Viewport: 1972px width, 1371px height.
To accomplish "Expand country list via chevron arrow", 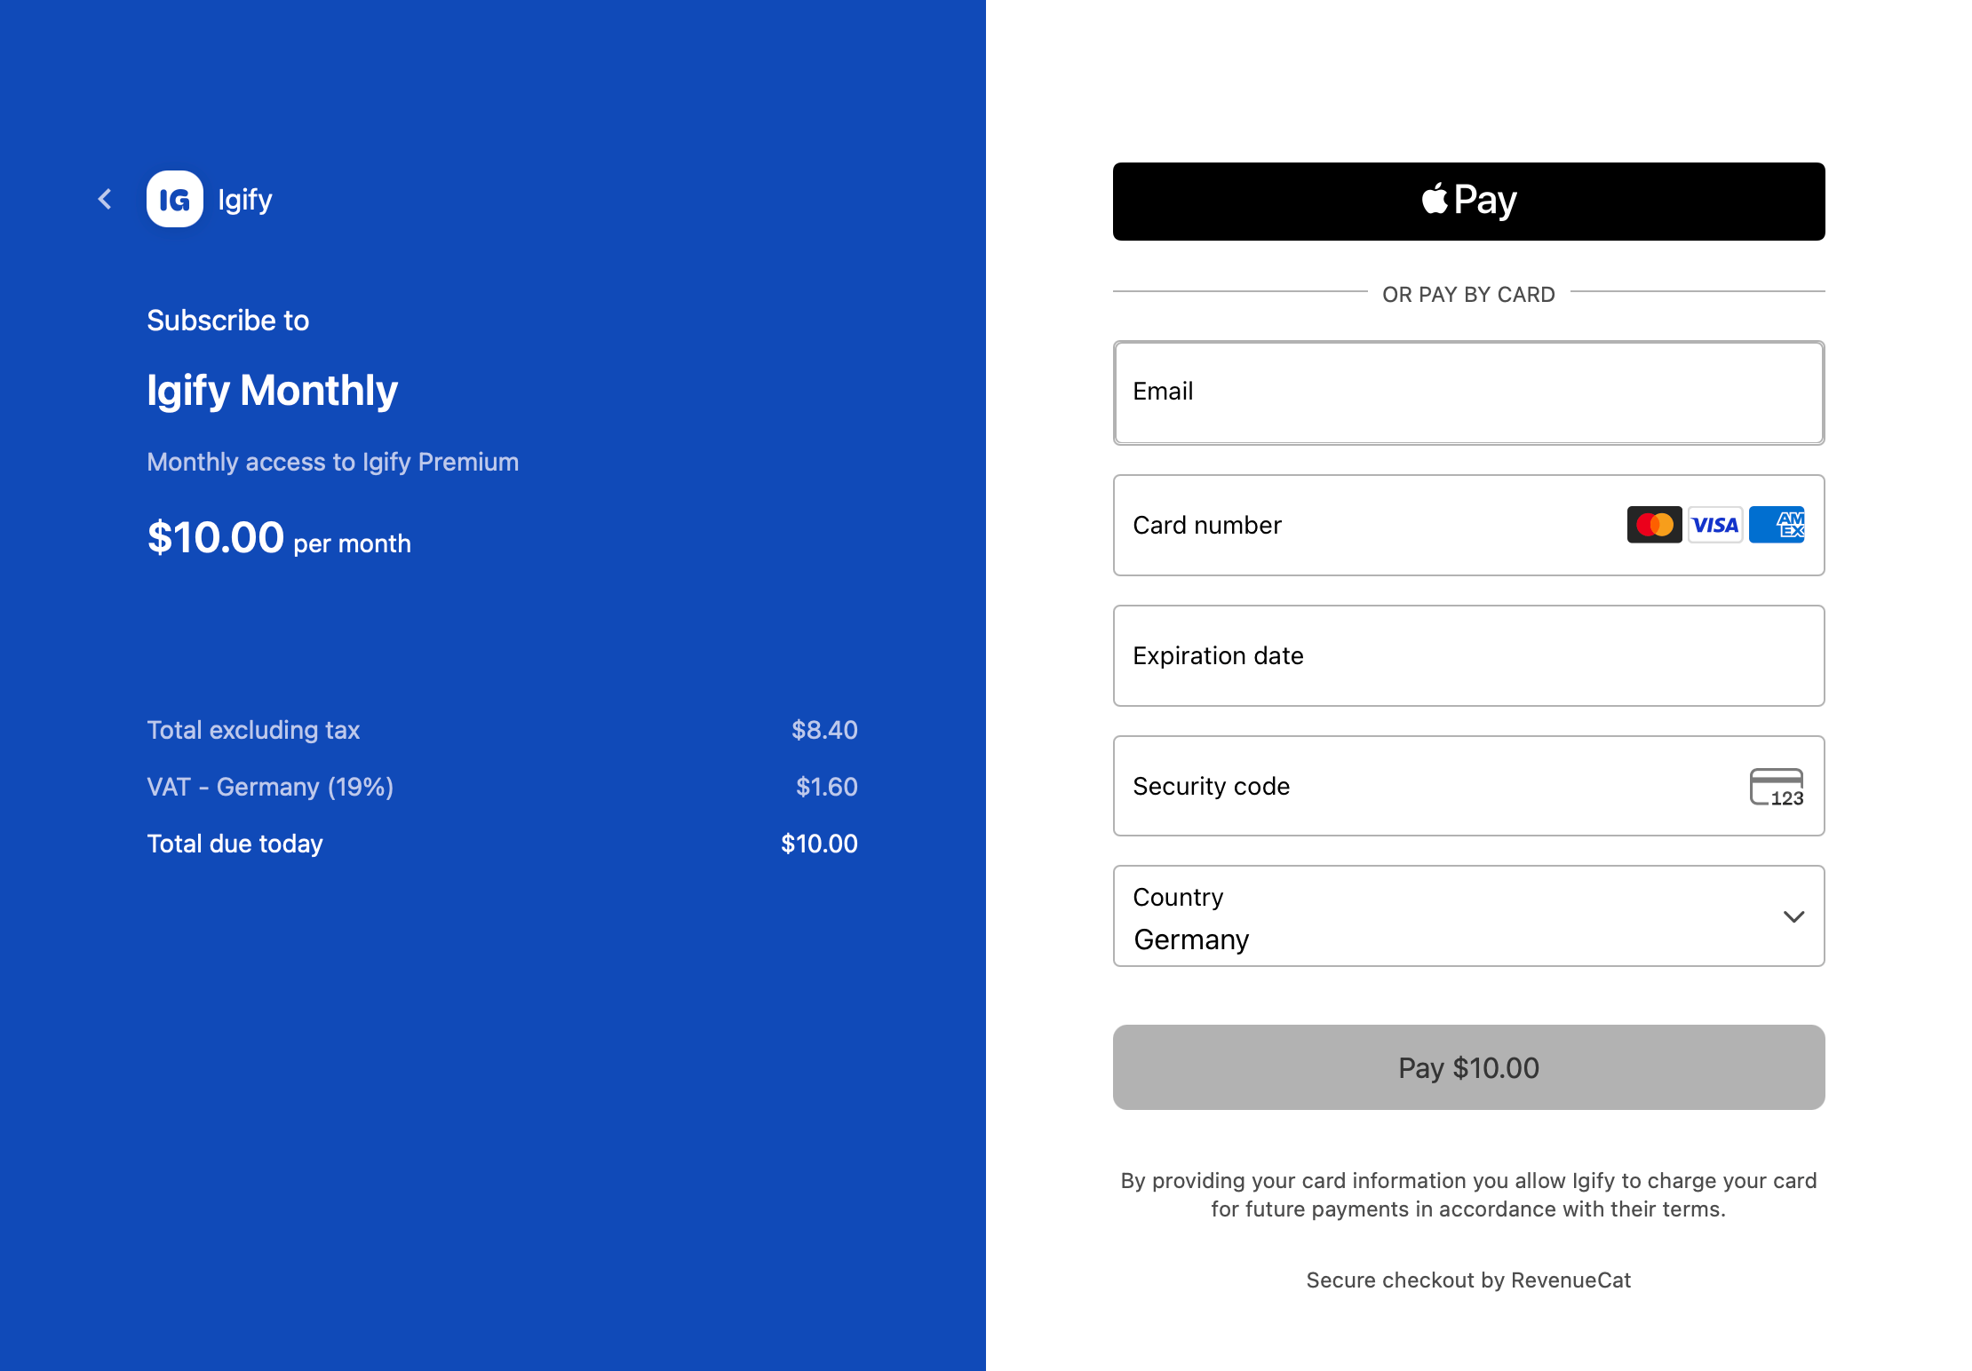I will click(1793, 916).
